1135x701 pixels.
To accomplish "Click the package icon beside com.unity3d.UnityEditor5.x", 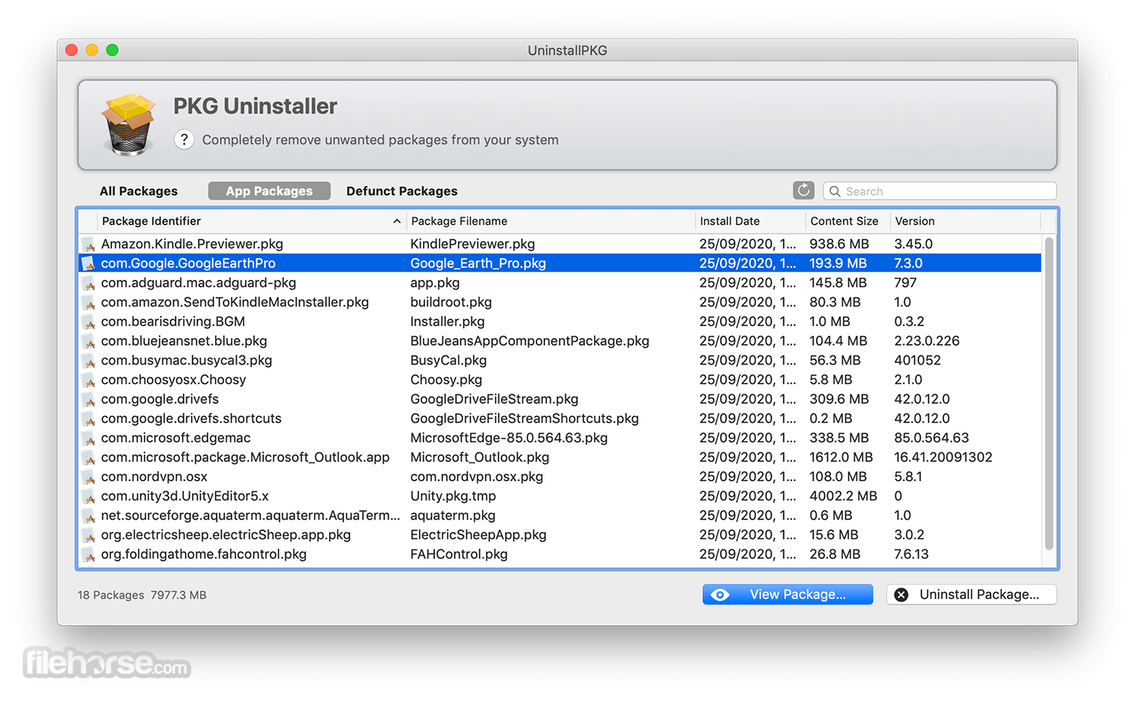I will pos(89,497).
